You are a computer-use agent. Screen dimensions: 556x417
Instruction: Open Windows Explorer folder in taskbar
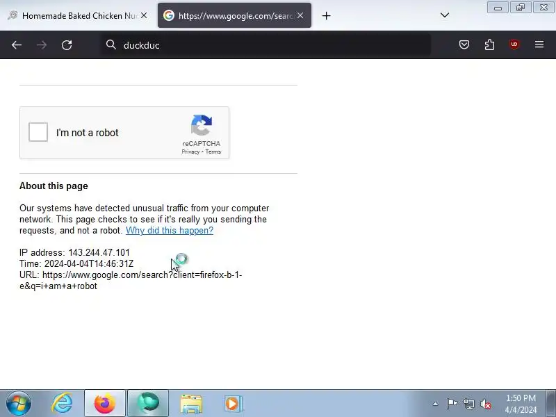pos(191,404)
